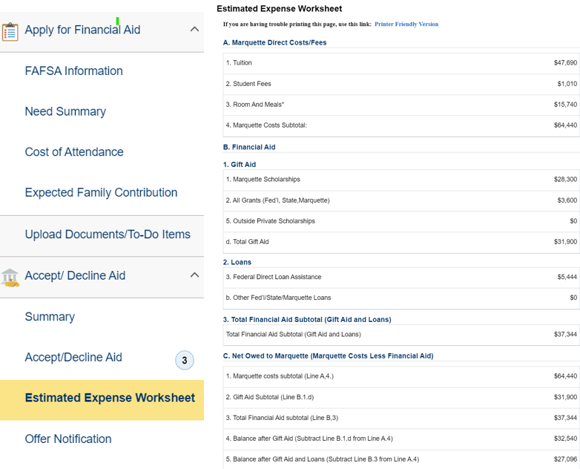Viewport: 580px width, 469px height.
Task: Open FAFSA Information page
Action: click(x=73, y=71)
